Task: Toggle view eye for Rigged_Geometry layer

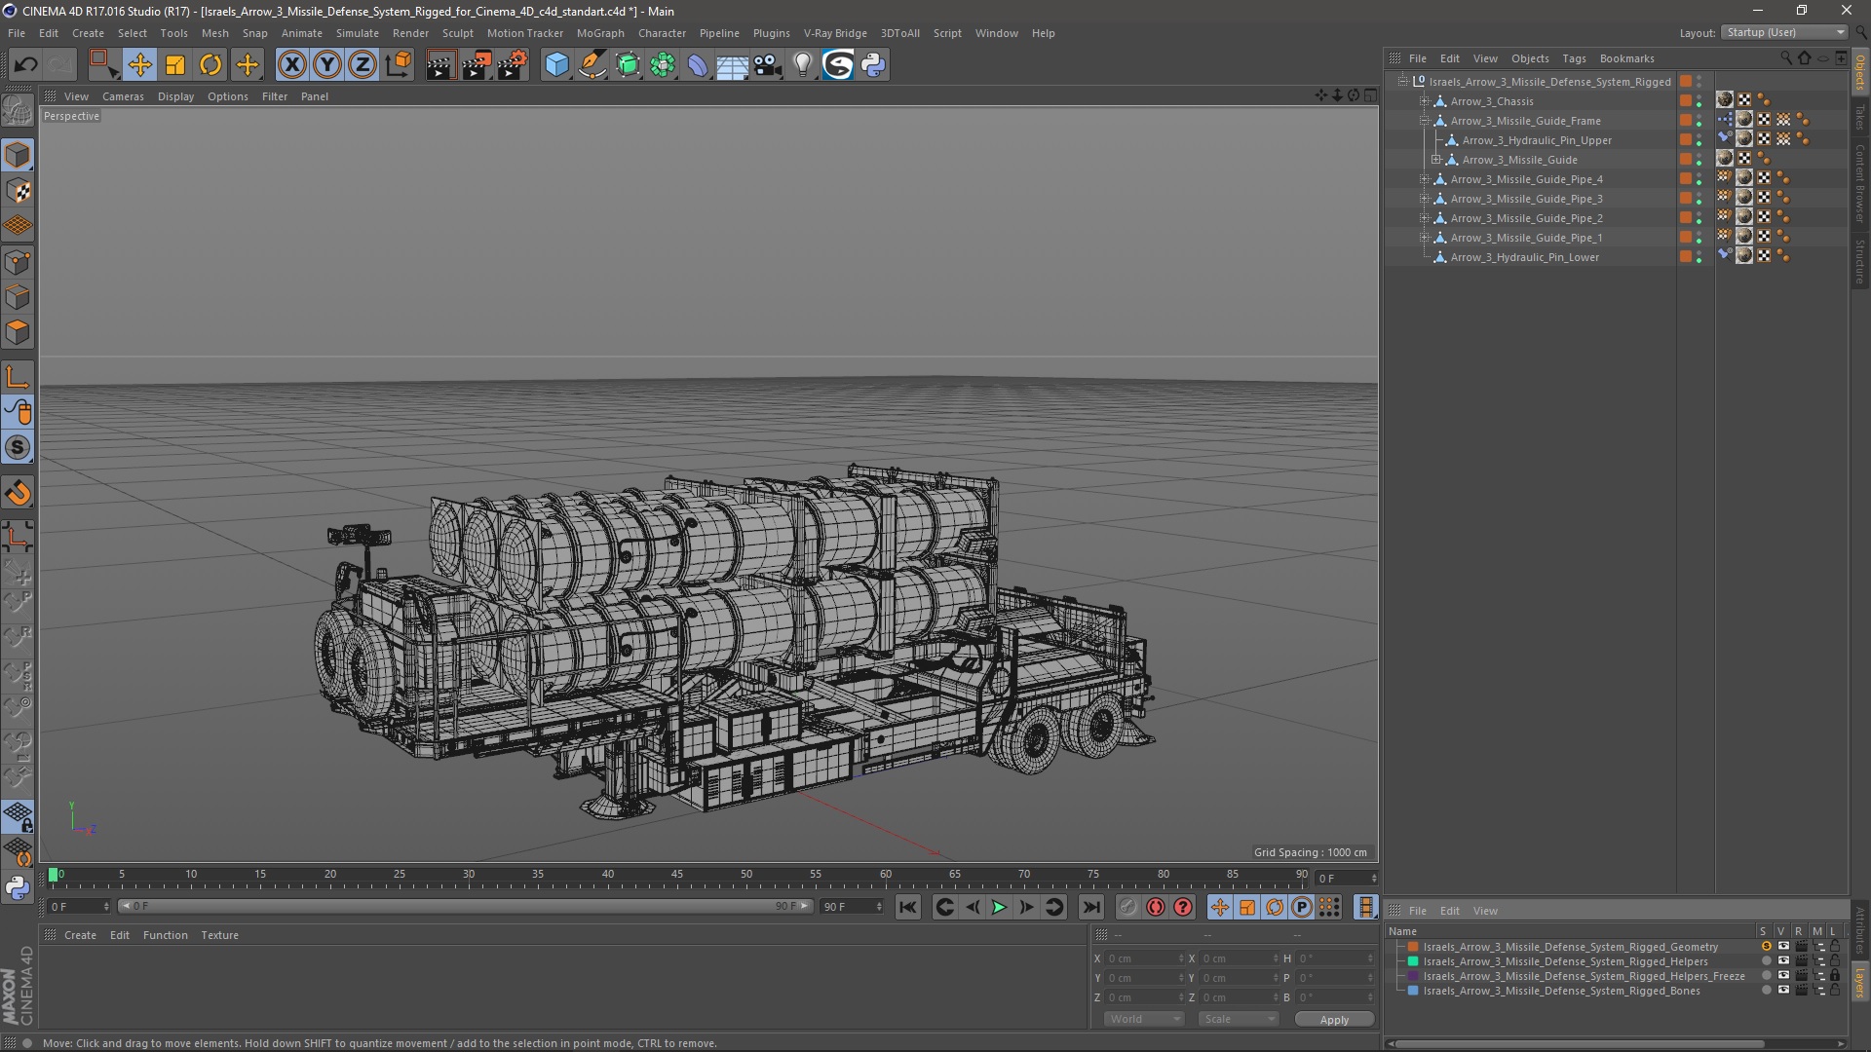Action: [x=1783, y=947]
